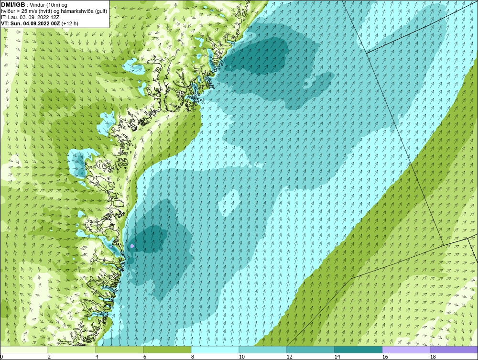The height and width of the screenshot is (360, 478).
Task: Click the 14–16 m/s dark teal swatch
Action: (358, 349)
